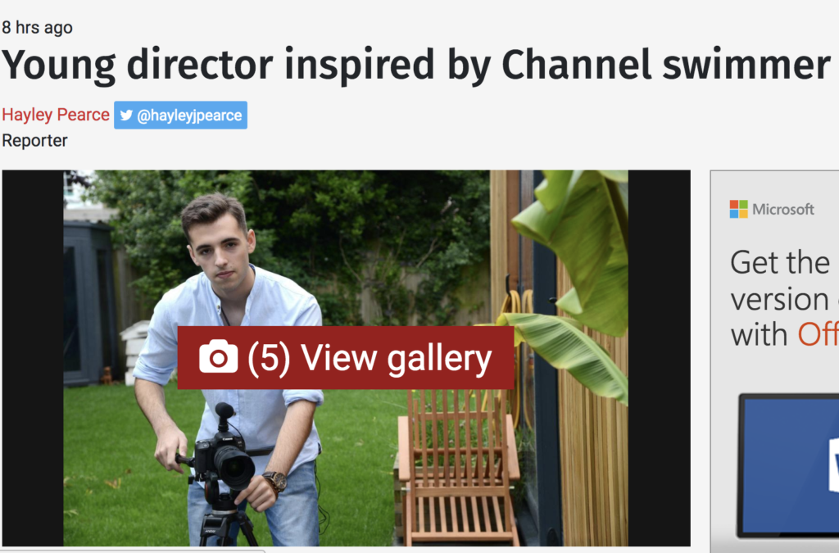Open the (5) View gallery overlay
This screenshot has height=553, width=839.
click(346, 357)
